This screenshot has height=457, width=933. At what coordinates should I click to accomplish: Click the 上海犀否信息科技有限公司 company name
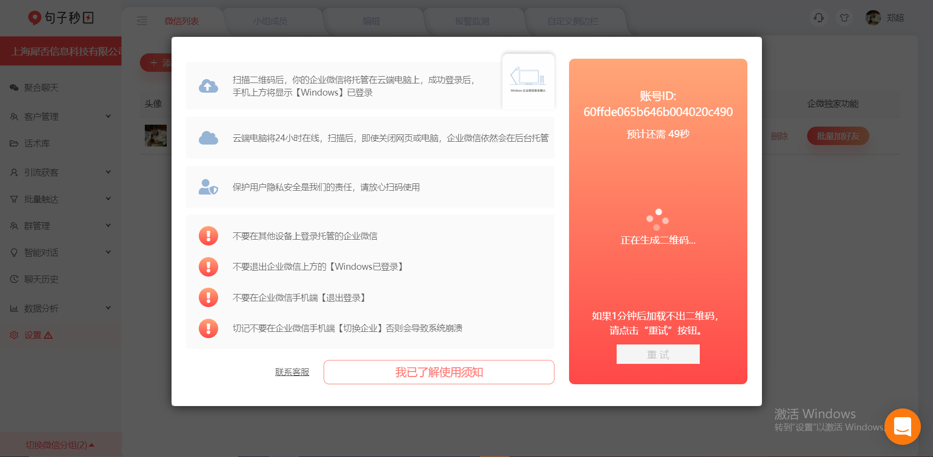pyautogui.click(x=67, y=51)
